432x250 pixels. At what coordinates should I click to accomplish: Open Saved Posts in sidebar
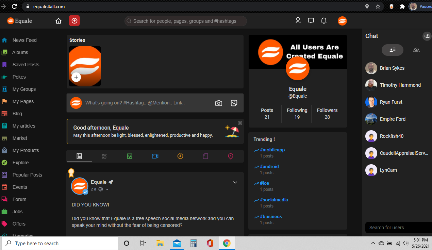[26, 65]
